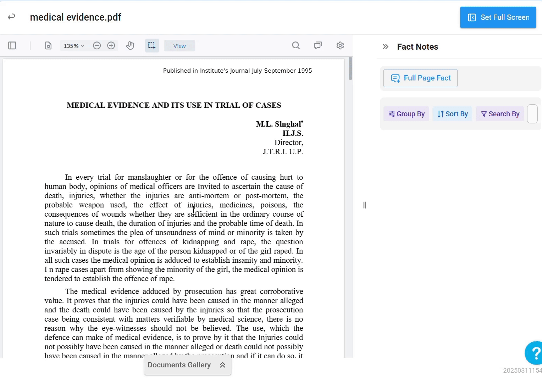Click the author name M.L. Singhal

click(280, 124)
